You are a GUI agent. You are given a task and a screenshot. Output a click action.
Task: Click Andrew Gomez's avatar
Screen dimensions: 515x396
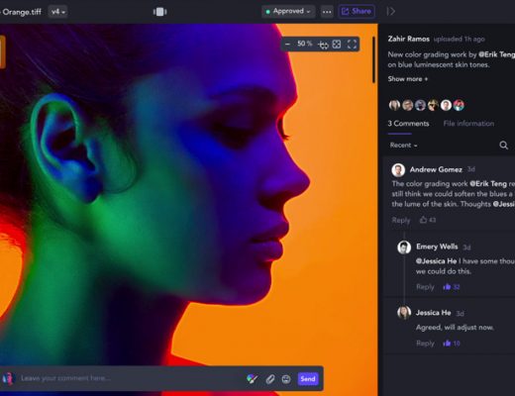[398, 170]
